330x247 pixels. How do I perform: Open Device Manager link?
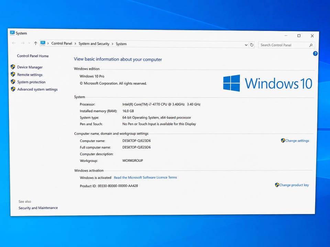[x=30, y=67]
